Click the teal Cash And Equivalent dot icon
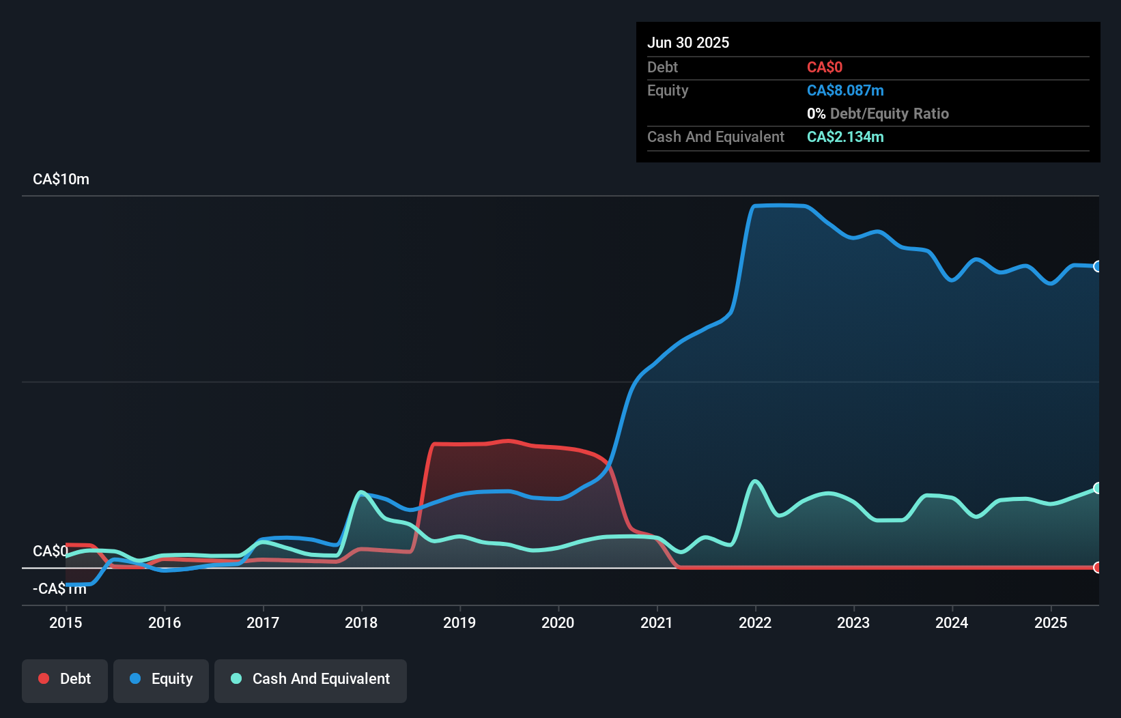The height and width of the screenshot is (718, 1121). 235,678
